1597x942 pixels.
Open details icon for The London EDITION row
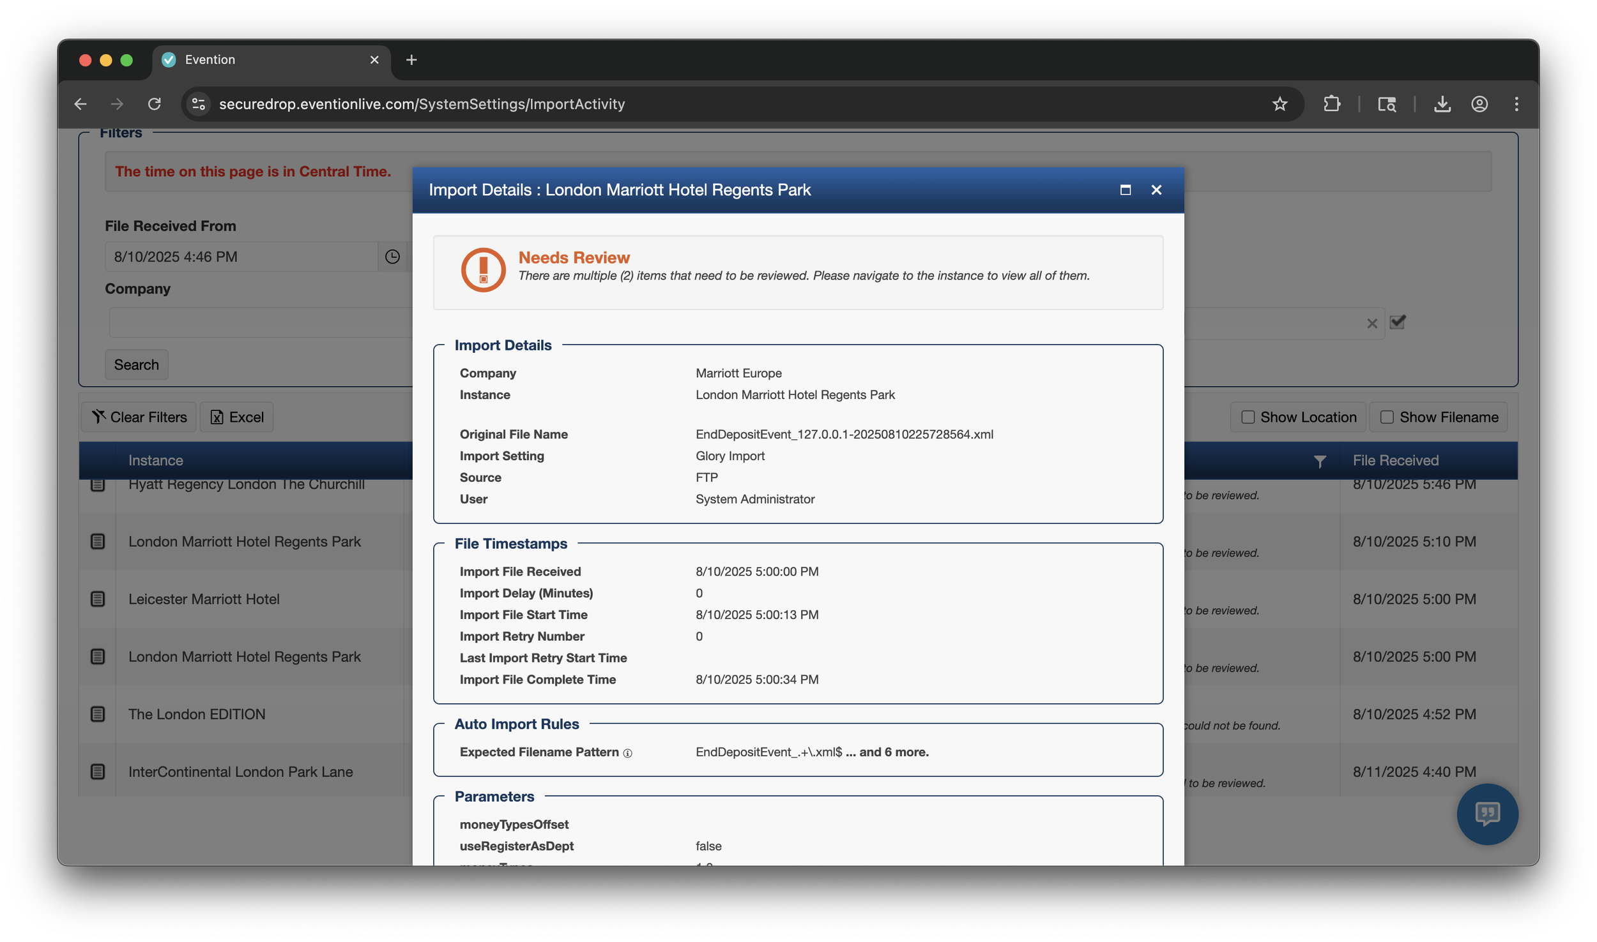tap(98, 714)
